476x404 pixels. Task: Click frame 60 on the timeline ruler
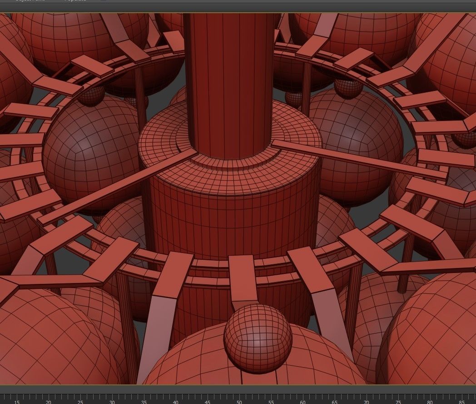point(302,402)
